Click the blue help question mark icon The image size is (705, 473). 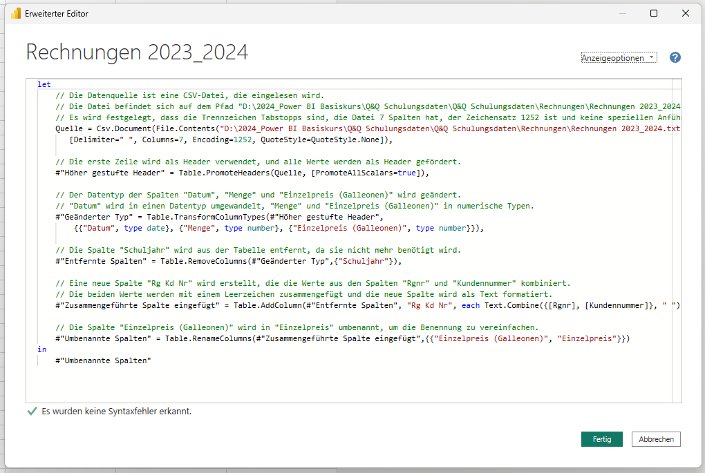point(675,57)
